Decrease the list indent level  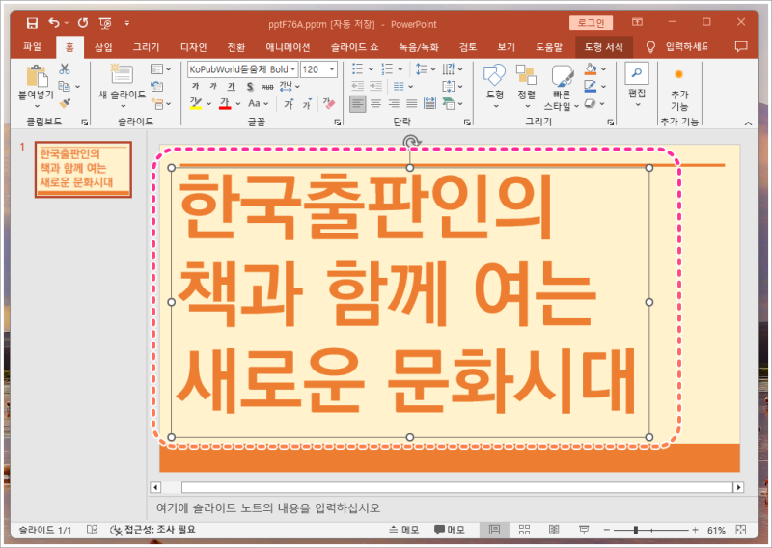coord(358,86)
